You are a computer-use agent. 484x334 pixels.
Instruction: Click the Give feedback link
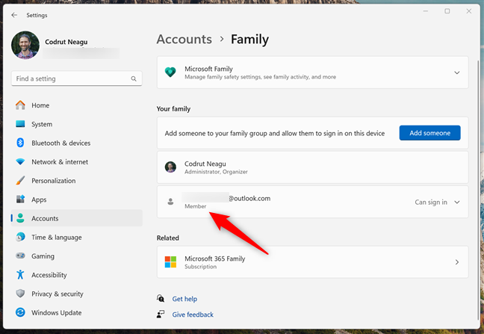193,315
